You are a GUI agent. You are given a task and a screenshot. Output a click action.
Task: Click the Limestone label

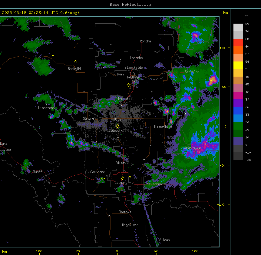click(46, 108)
